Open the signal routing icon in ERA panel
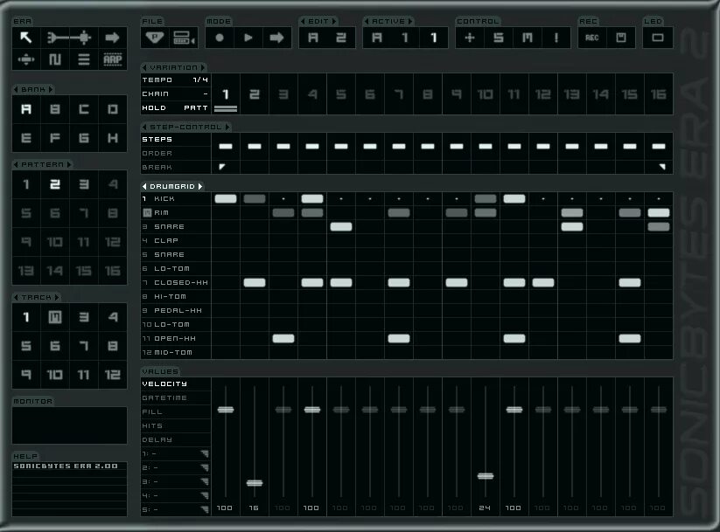Viewport: 720px width, 532px height. (69, 38)
